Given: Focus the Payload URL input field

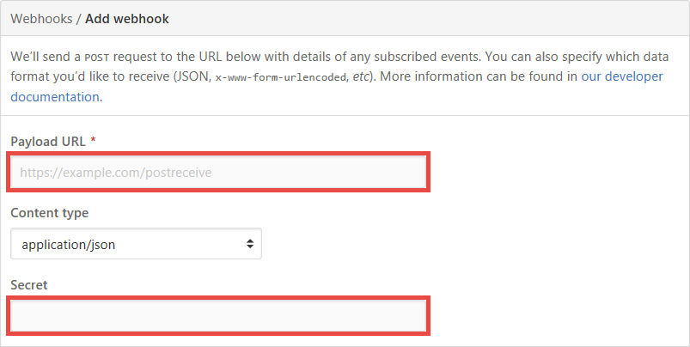Looking at the screenshot, I should (x=218, y=173).
